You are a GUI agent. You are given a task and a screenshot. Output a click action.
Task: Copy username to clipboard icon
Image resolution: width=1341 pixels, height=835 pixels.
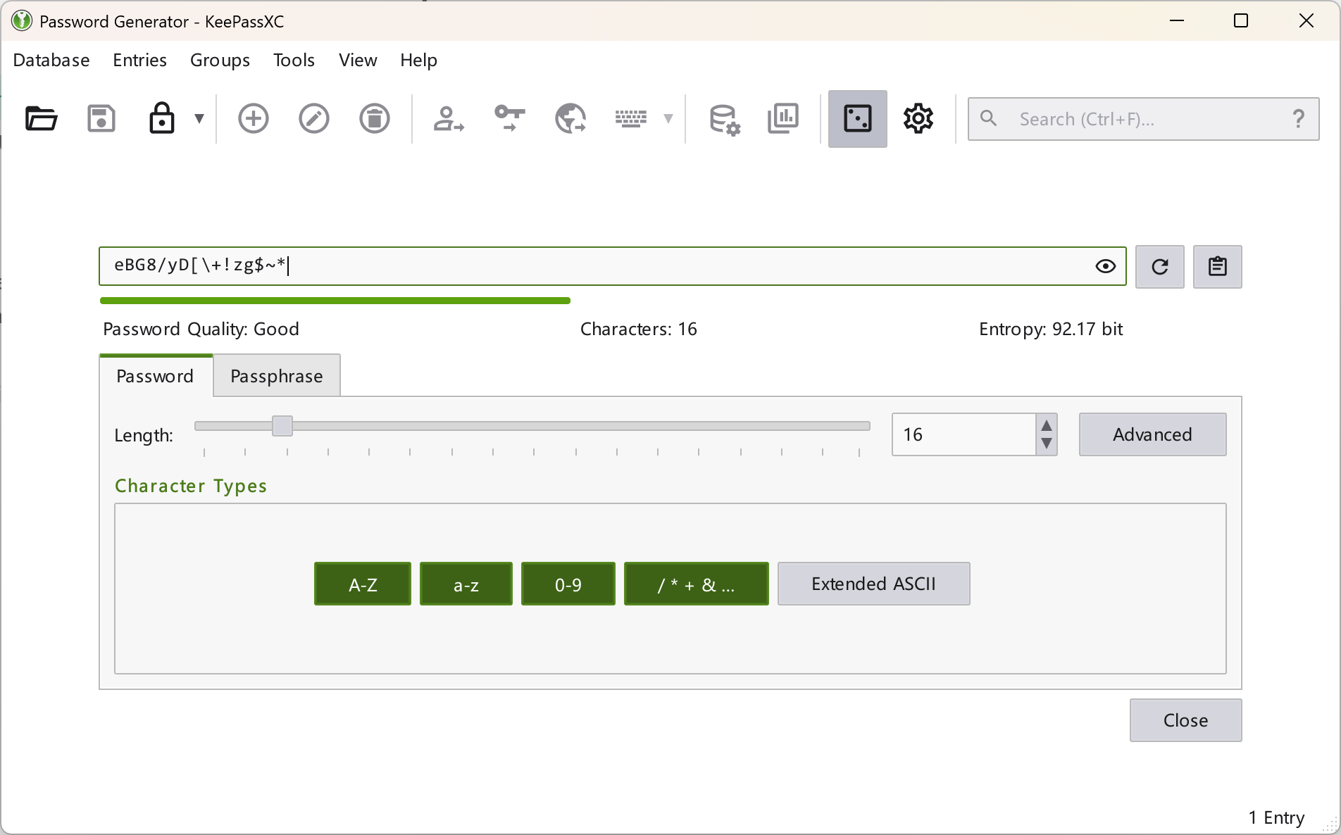pyautogui.click(x=449, y=118)
